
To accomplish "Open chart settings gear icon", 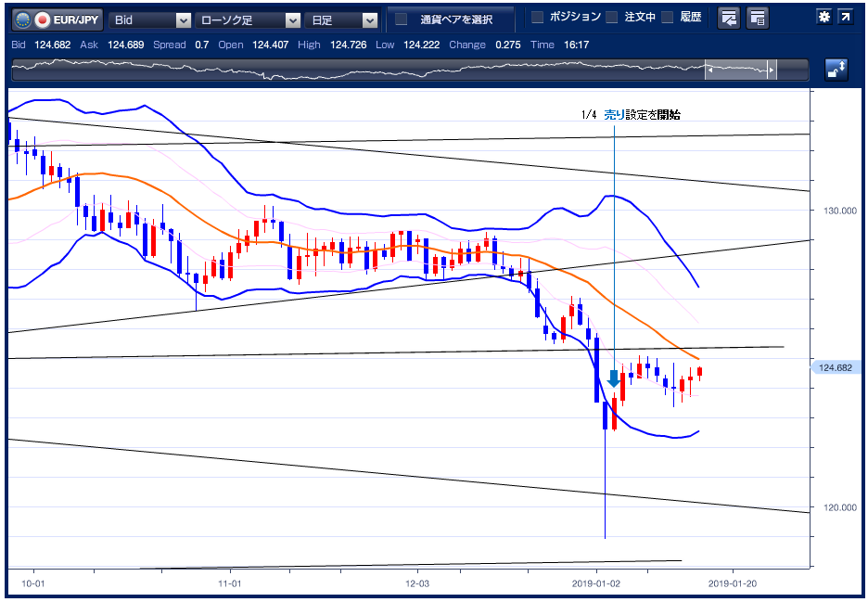I will [824, 17].
